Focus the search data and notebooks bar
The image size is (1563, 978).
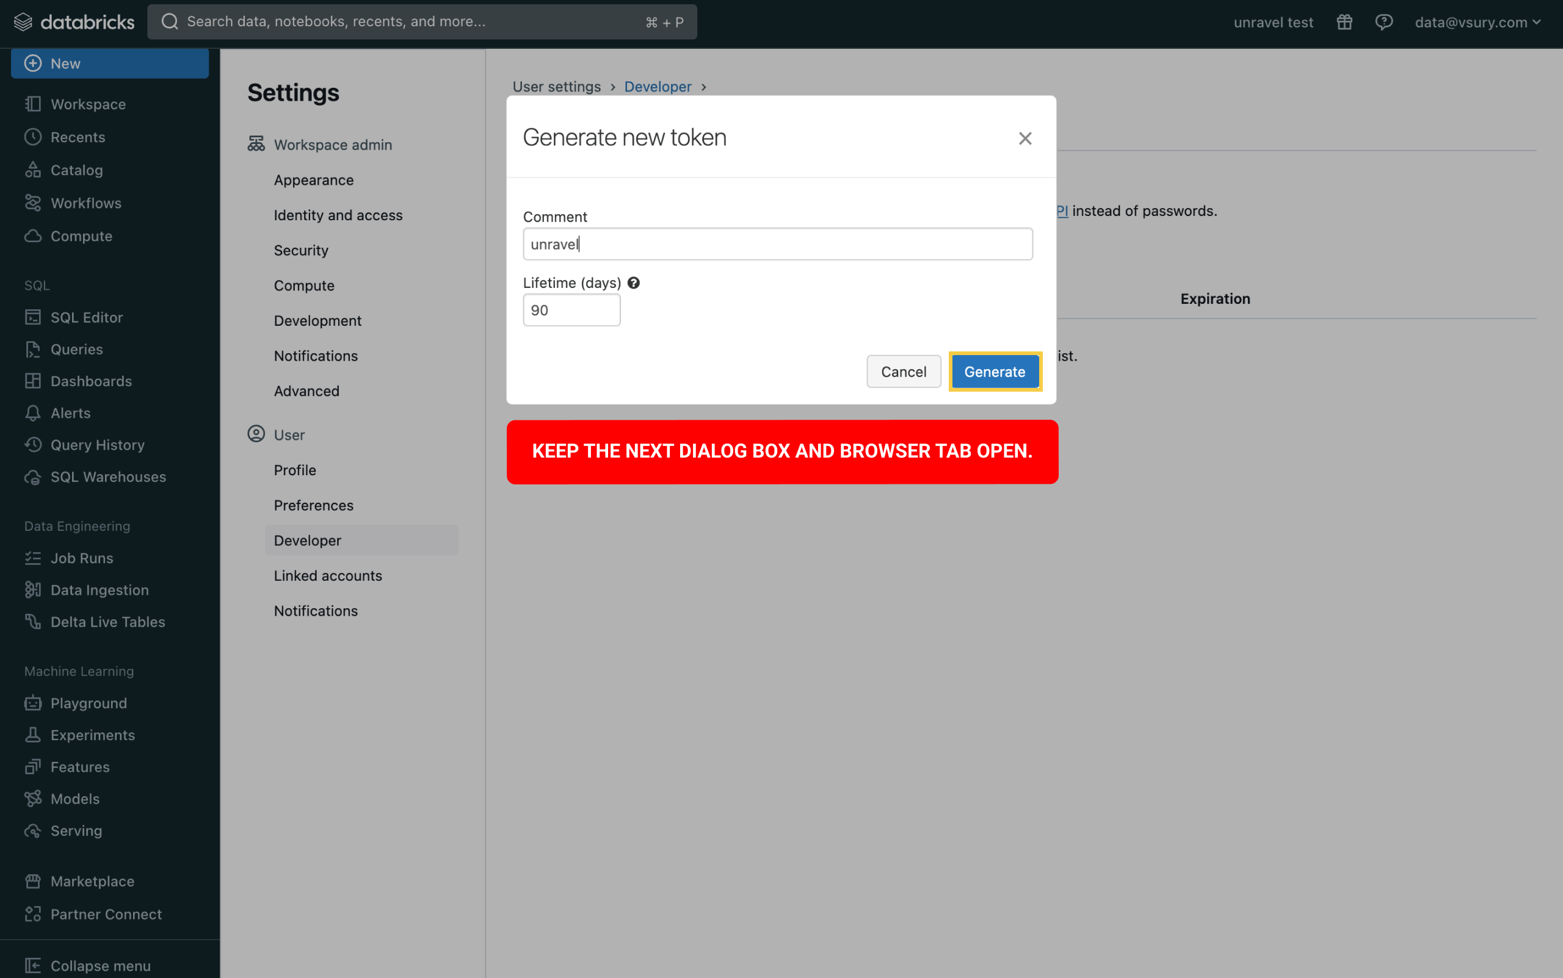coord(422,22)
